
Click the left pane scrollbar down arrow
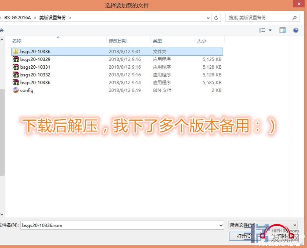pyautogui.click(x=2, y=214)
